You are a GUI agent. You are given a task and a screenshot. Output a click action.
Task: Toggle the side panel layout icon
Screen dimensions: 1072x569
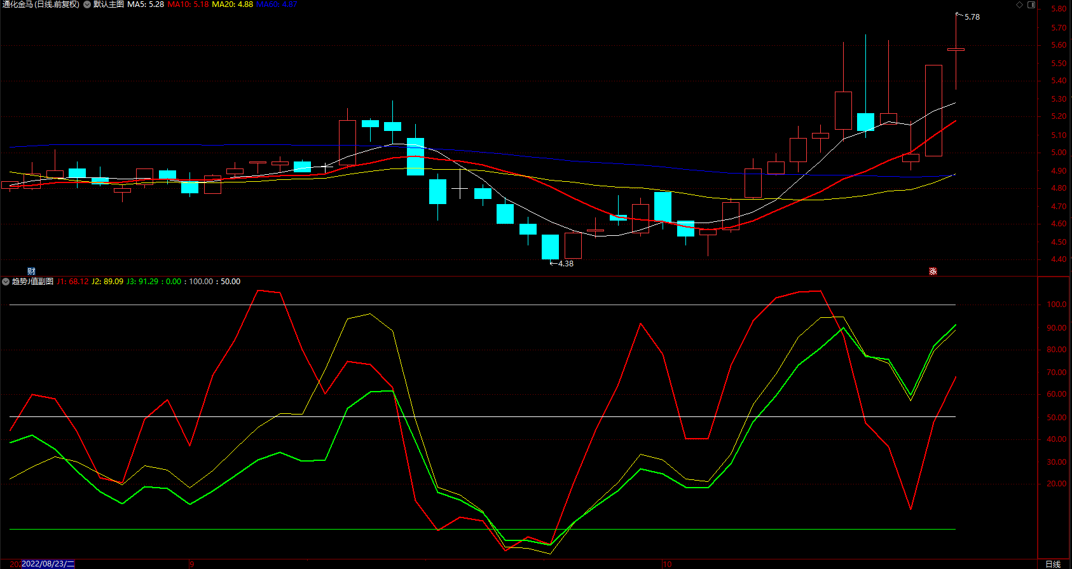point(1031,4)
